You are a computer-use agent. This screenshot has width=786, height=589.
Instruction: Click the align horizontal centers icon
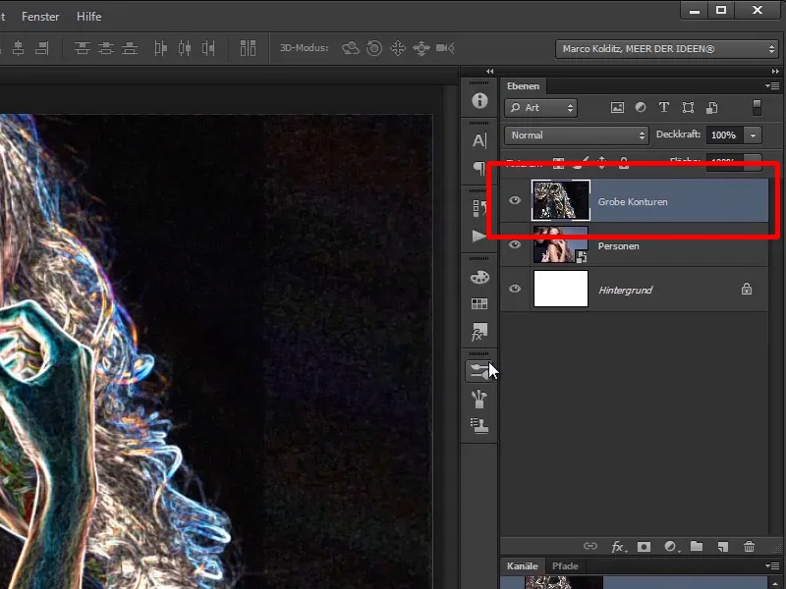pos(19,48)
